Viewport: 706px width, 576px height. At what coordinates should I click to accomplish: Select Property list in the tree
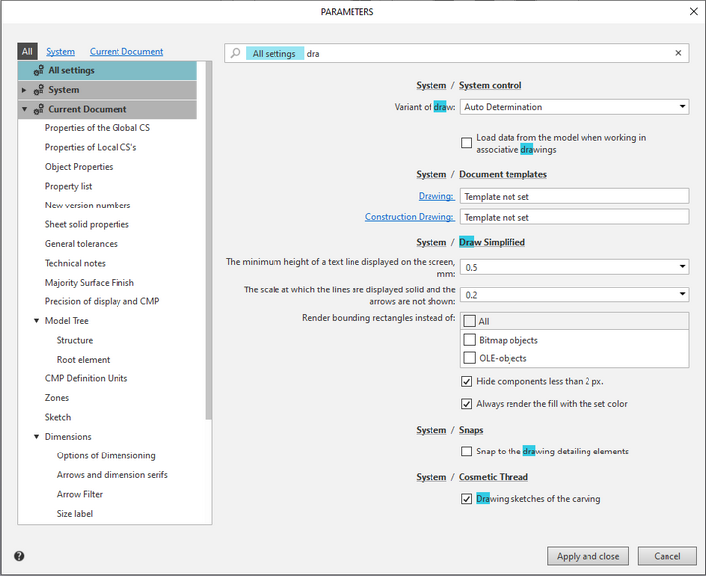(x=68, y=186)
